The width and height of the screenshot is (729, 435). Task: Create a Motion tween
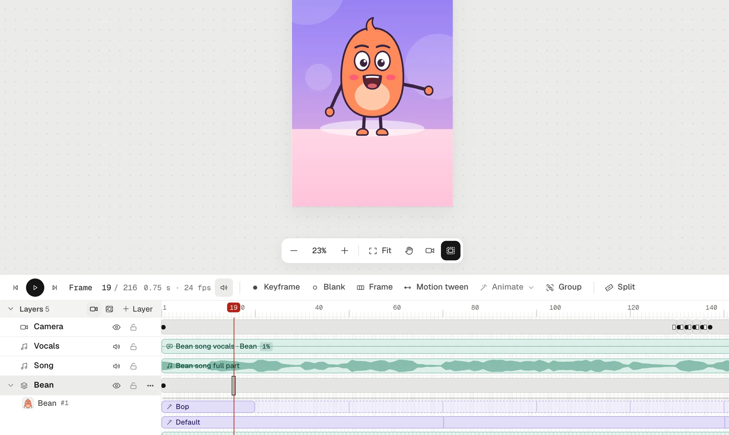[436, 287]
